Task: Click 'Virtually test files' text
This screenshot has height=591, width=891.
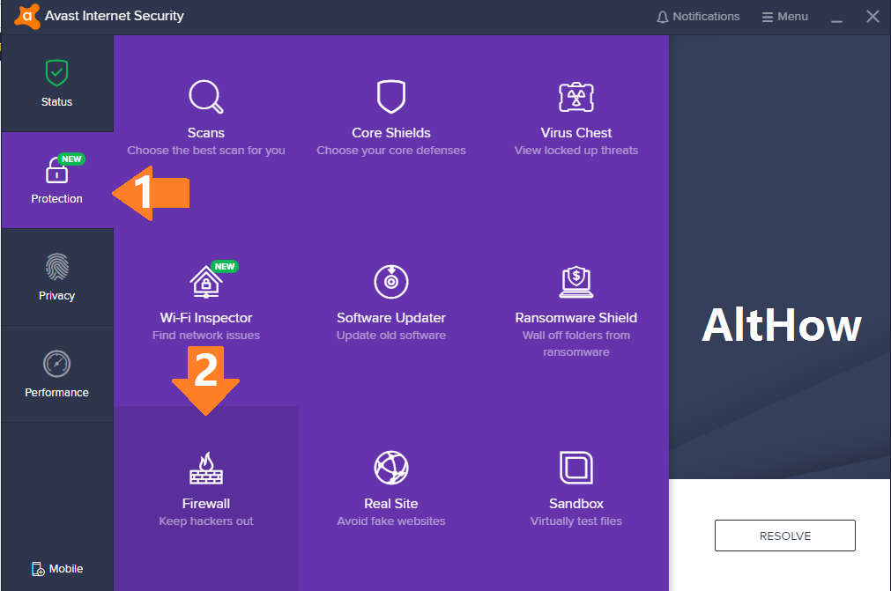Action: (x=576, y=521)
